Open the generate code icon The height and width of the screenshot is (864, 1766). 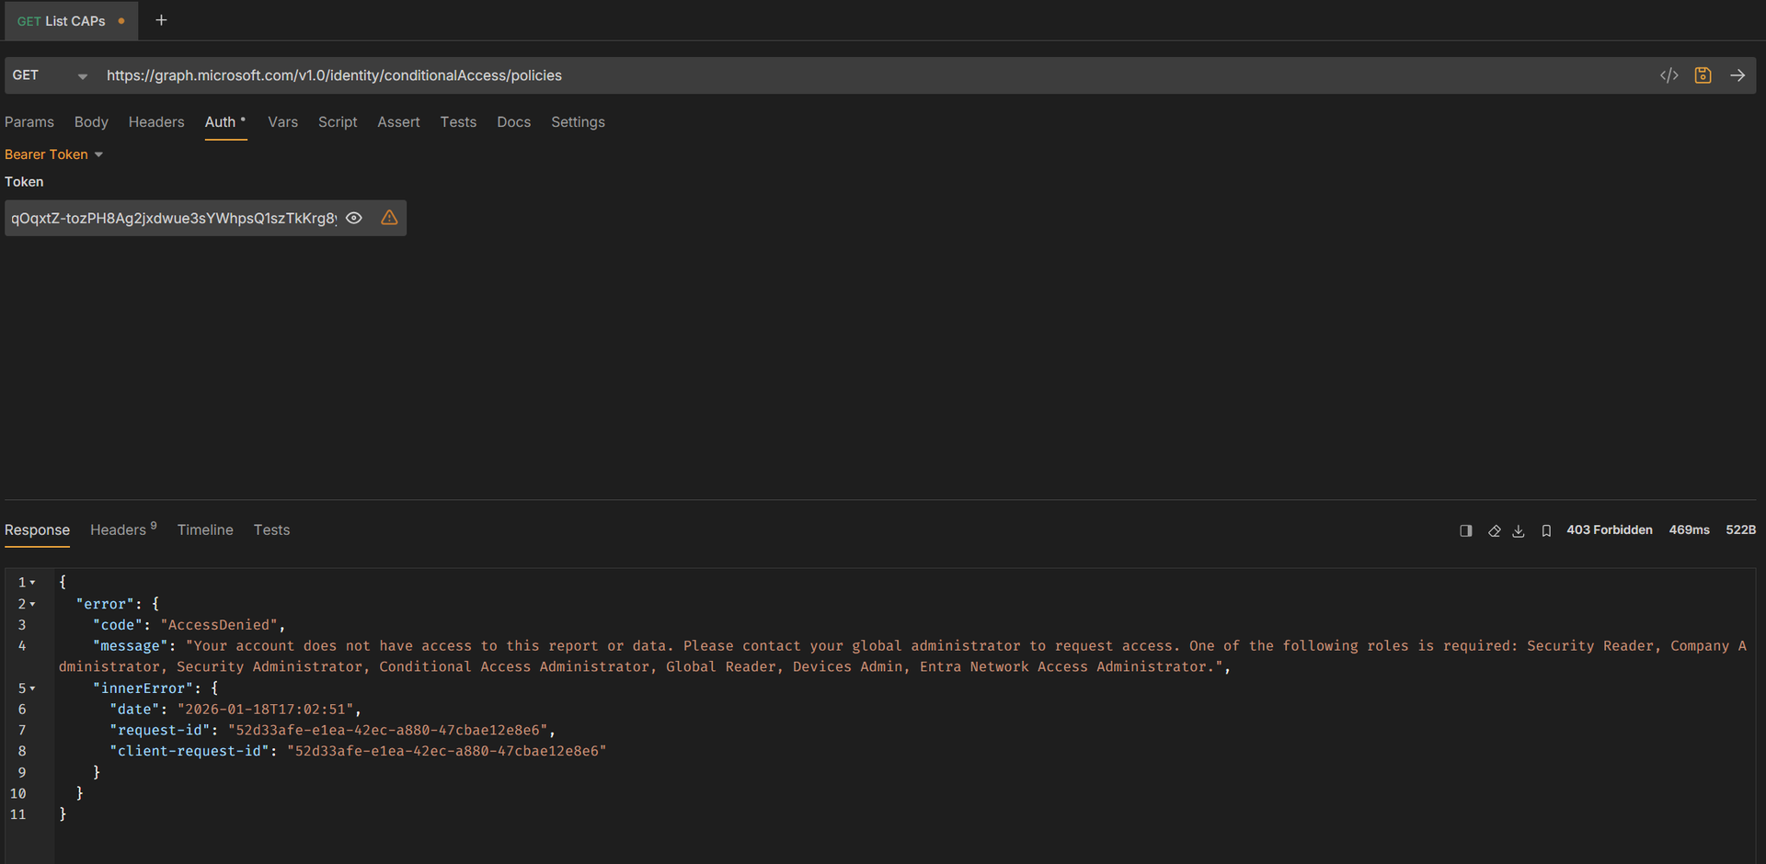coord(1669,75)
